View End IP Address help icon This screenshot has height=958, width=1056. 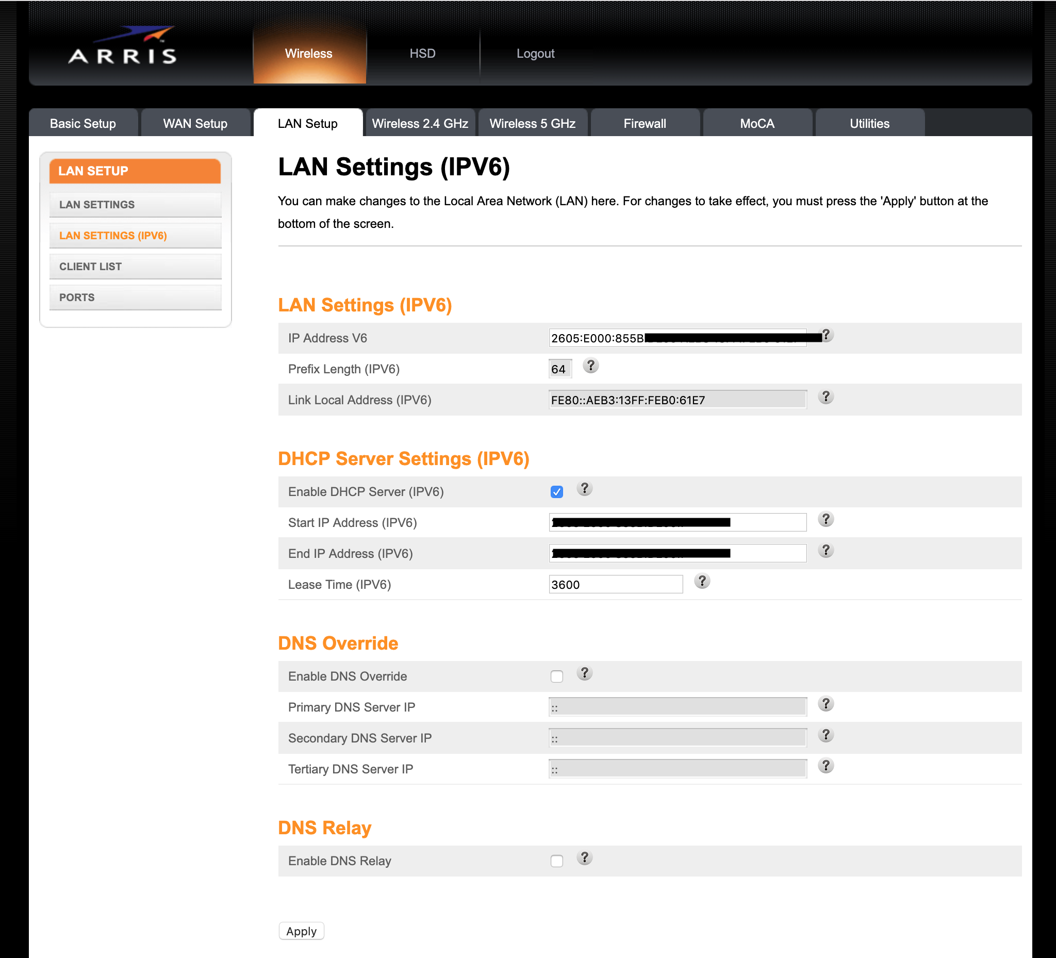826,551
